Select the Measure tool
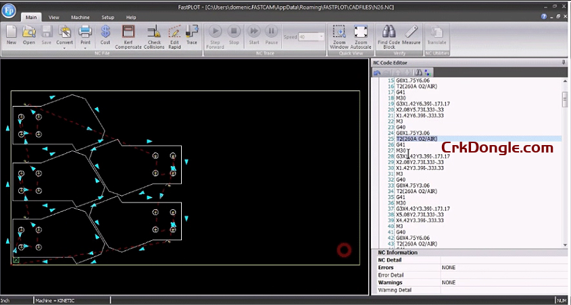571x305 pixels. (411, 32)
